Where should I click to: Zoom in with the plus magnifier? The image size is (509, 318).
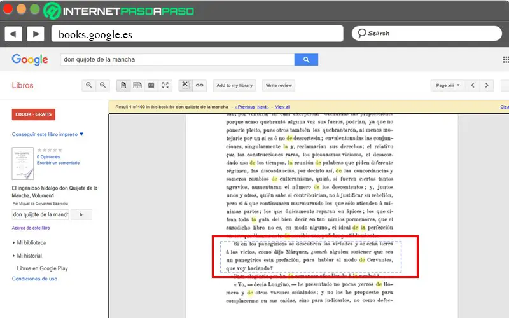[88, 85]
